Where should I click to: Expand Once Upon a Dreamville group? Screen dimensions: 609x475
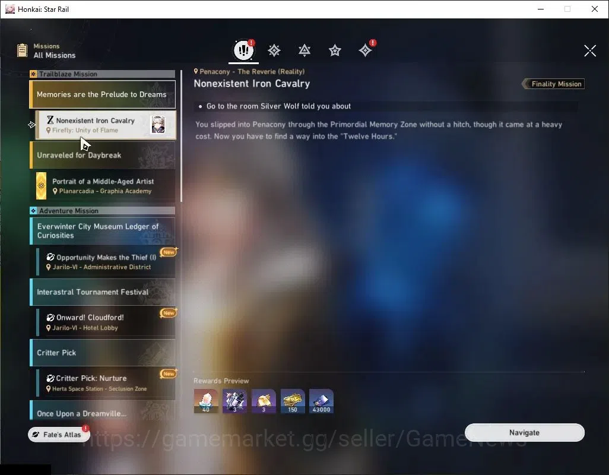click(x=103, y=411)
